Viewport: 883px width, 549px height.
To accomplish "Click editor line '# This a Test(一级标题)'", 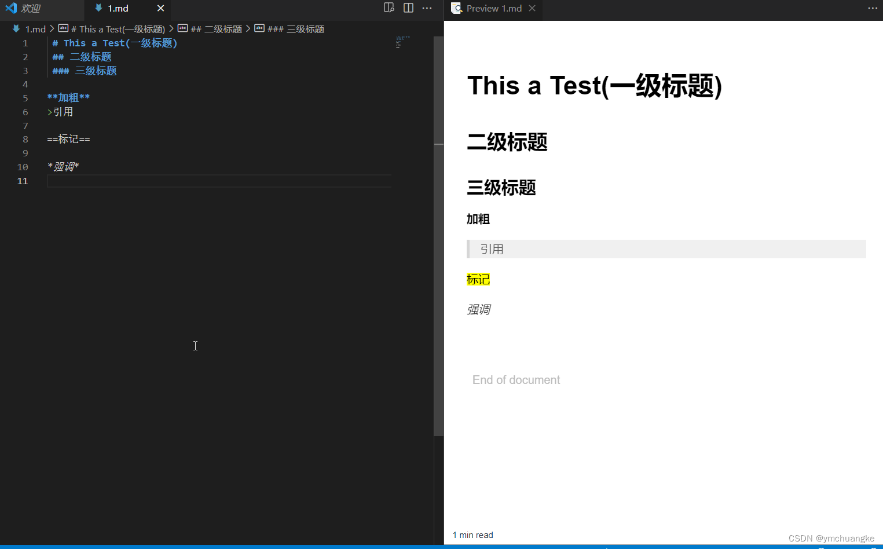I will pyautogui.click(x=115, y=43).
